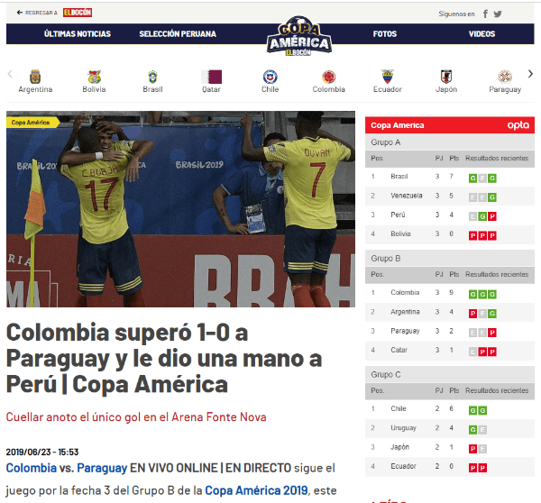
Task: Click the Copa América El Bocón logo
Action: (x=299, y=35)
